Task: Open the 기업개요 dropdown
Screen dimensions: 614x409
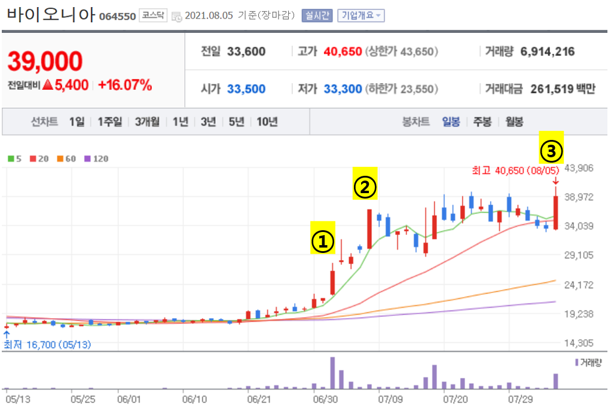Action: click(x=361, y=16)
